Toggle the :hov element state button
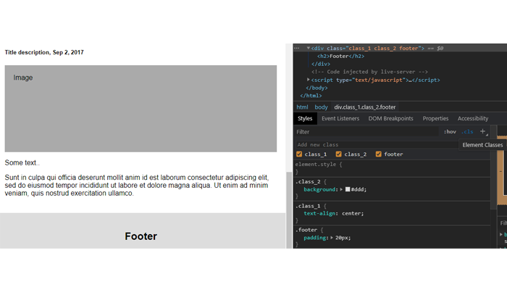Screen dimensions: 507x290 [450, 132]
